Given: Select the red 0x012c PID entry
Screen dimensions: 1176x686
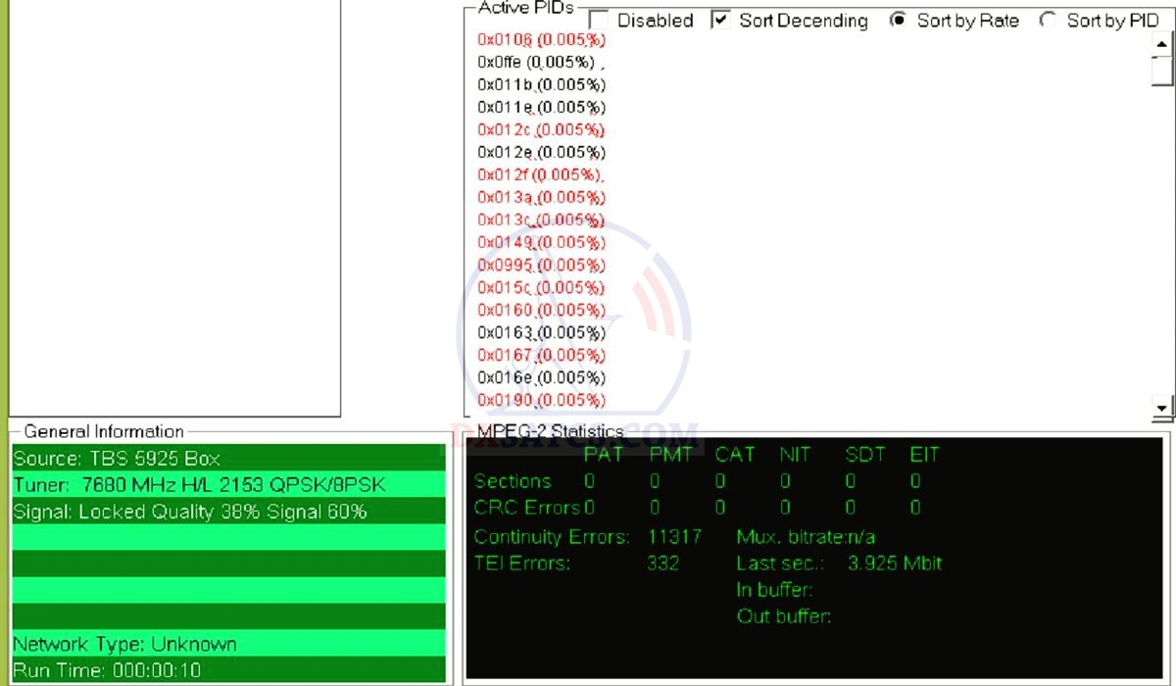Looking at the screenshot, I should [541, 130].
